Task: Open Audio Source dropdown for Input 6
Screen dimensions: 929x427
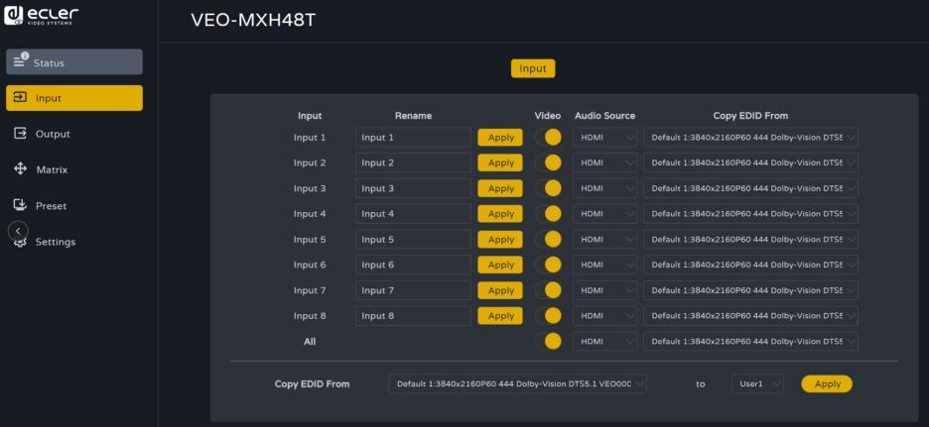Action: point(604,265)
